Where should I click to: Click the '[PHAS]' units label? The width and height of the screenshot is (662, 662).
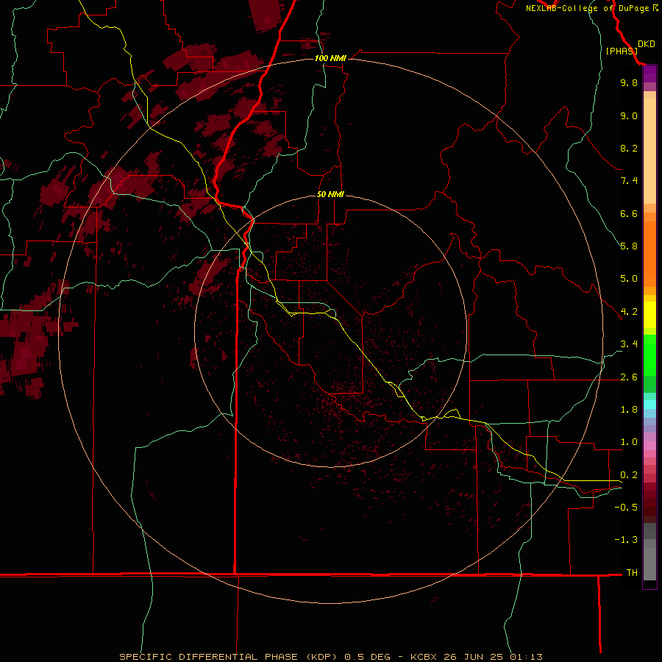(622, 51)
